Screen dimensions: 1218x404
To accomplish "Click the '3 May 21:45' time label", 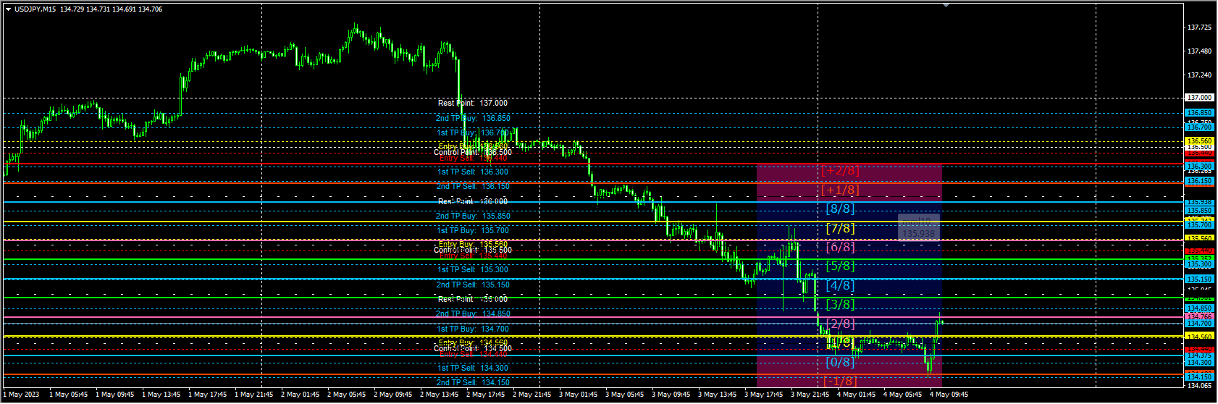I will [x=810, y=395].
